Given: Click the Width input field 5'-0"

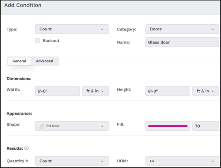Looking at the screenshot, I should click(57, 91).
